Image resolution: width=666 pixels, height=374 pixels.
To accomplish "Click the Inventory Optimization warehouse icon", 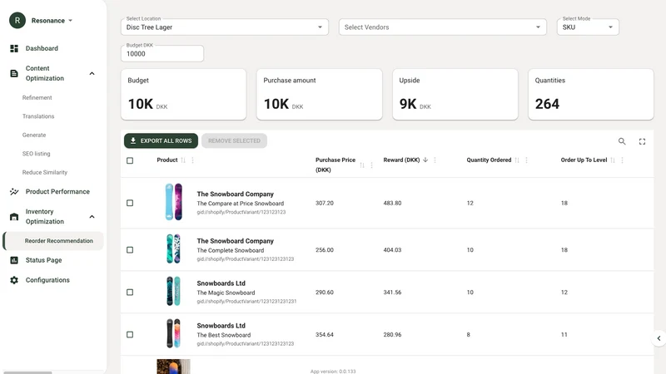I will click(14, 217).
